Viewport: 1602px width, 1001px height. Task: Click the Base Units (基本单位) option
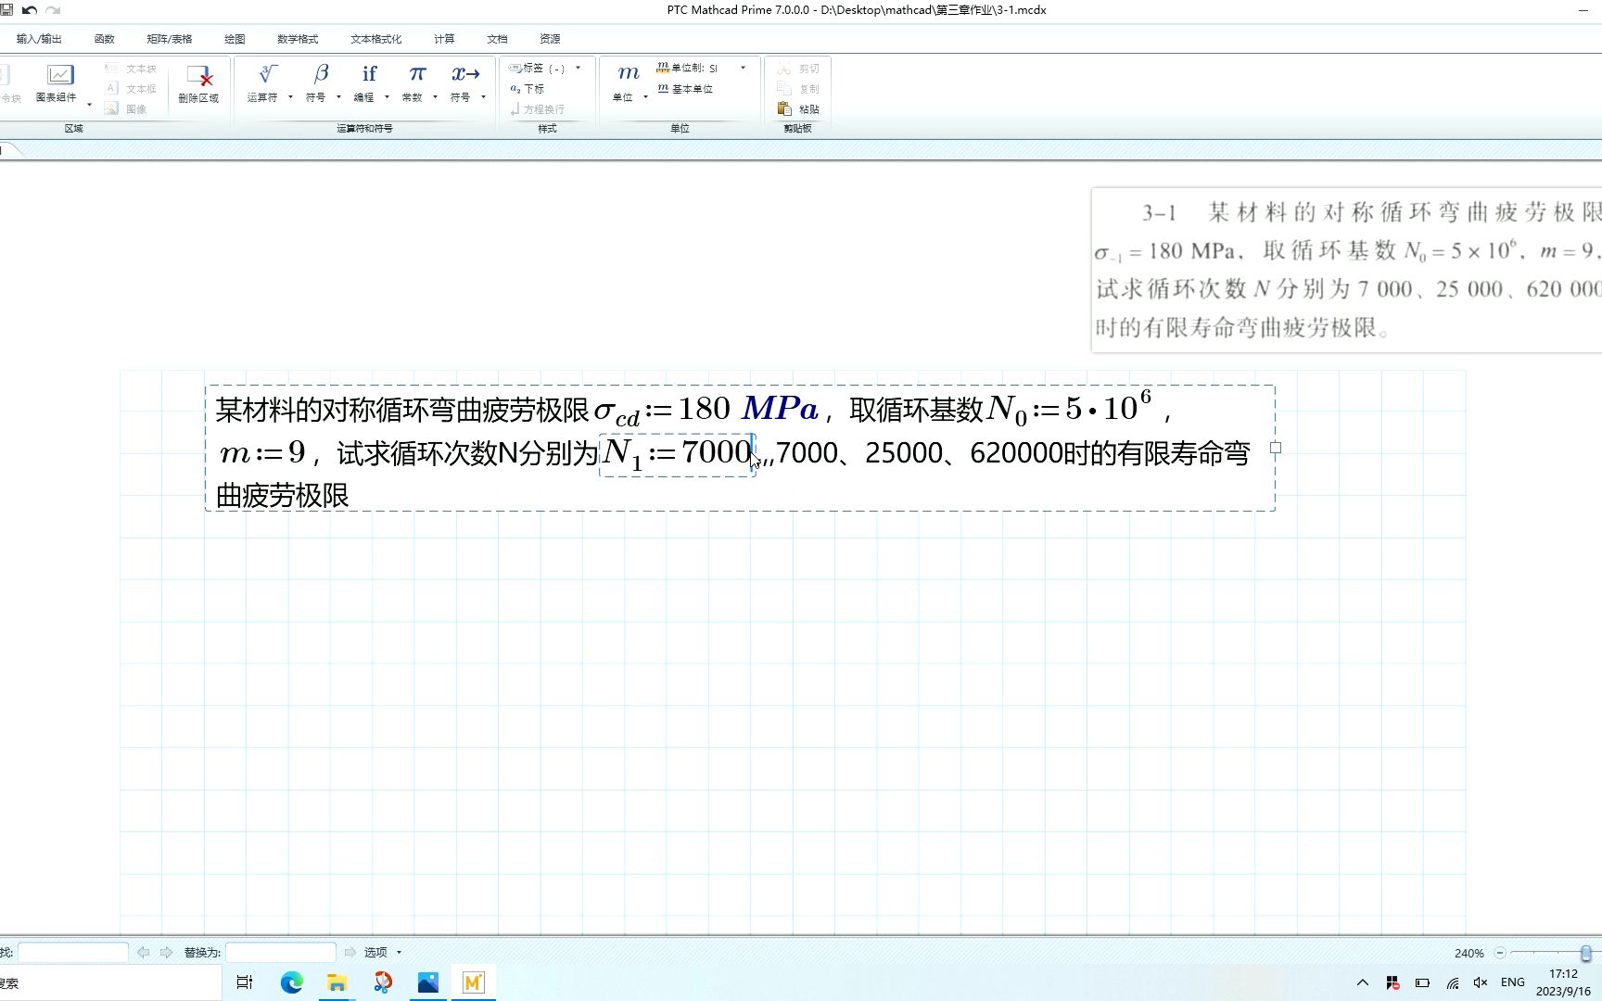click(x=685, y=89)
